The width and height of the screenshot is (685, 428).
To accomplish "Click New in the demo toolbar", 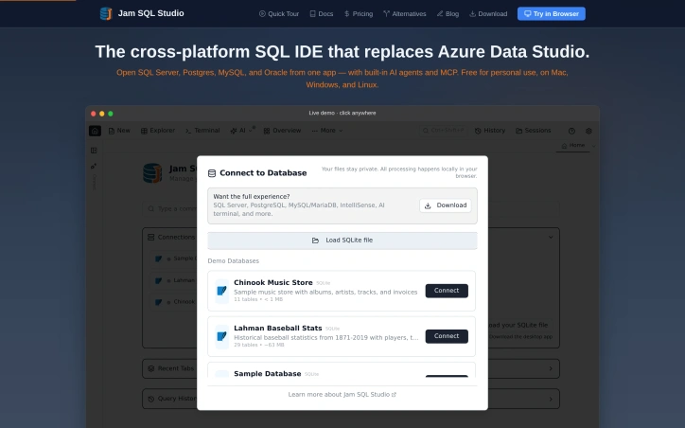I will pyautogui.click(x=119, y=131).
